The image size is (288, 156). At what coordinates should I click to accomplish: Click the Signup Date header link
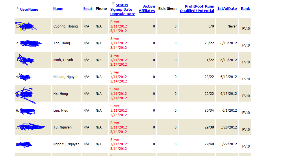click(121, 10)
